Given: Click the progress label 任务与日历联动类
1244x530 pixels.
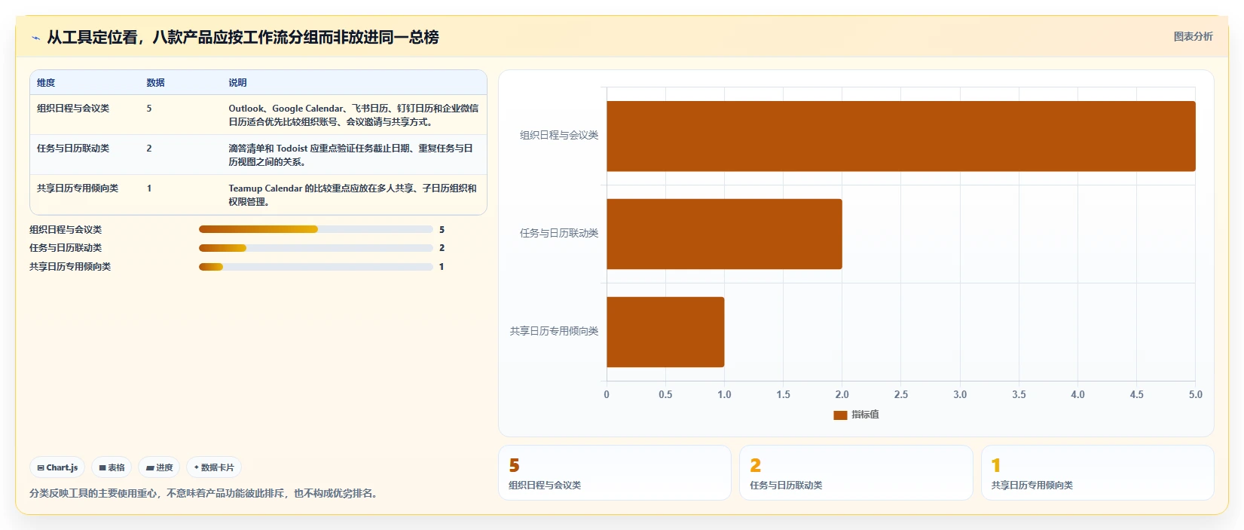Looking at the screenshot, I should [66, 248].
